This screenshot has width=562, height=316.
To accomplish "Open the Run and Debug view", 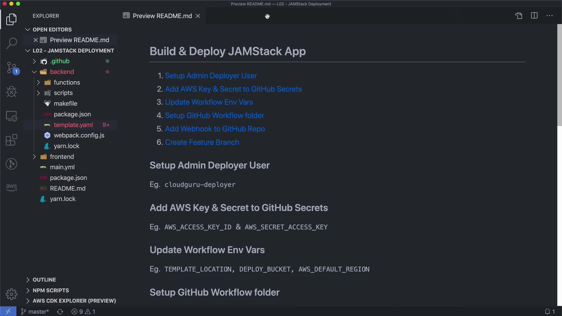I will [x=11, y=92].
